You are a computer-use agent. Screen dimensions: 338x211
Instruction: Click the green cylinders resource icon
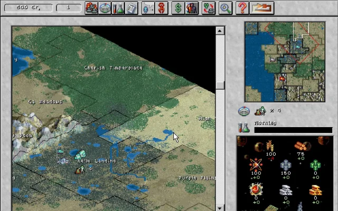coord(315,165)
